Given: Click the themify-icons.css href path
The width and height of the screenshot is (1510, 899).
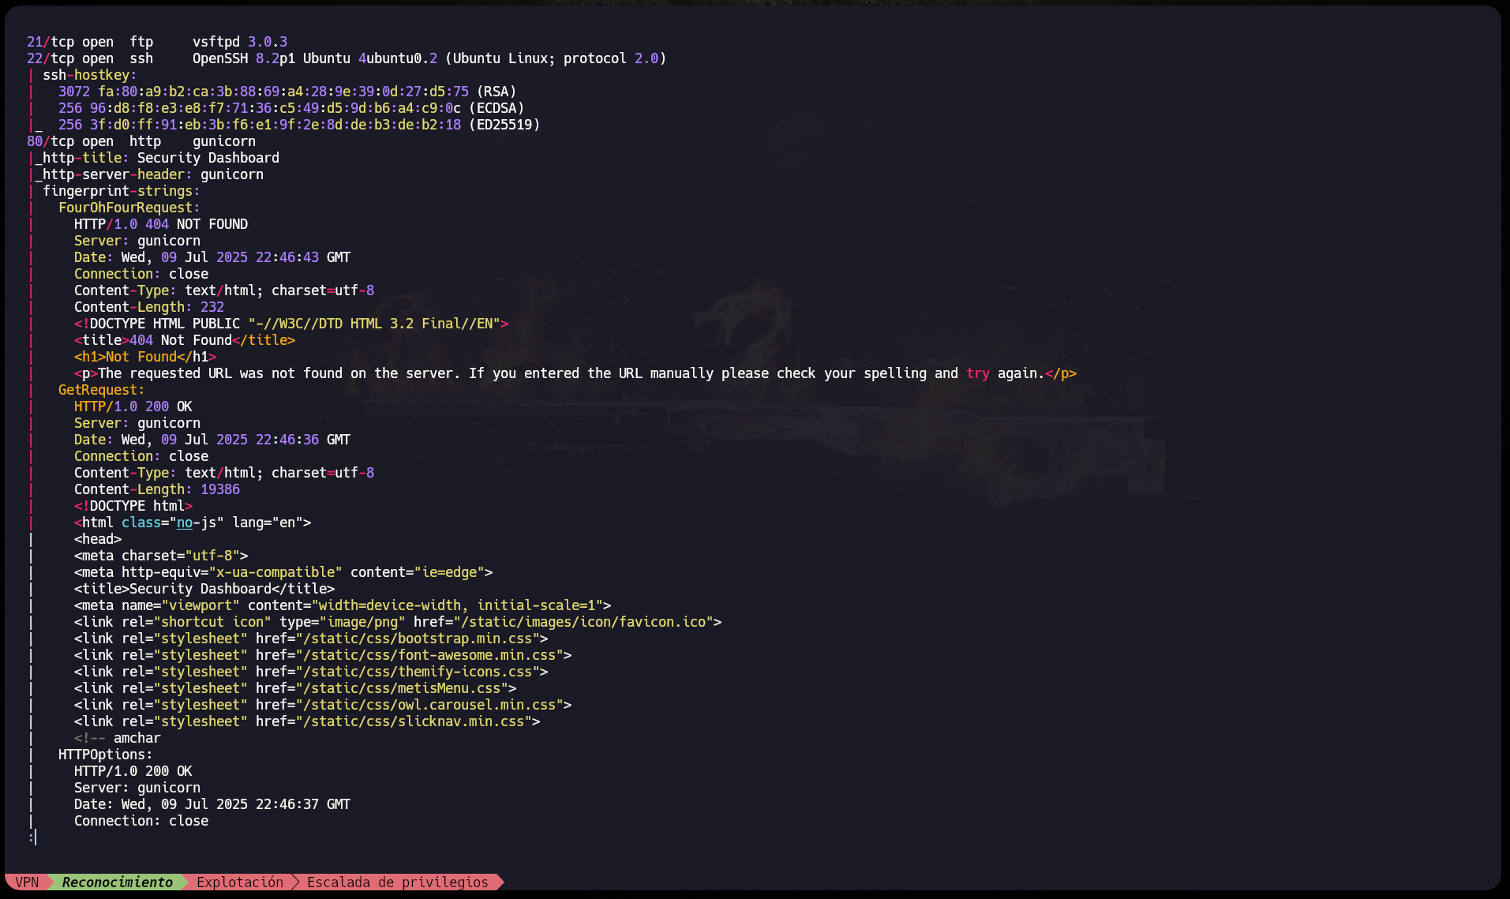Looking at the screenshot, I should (x=421, y=672).
